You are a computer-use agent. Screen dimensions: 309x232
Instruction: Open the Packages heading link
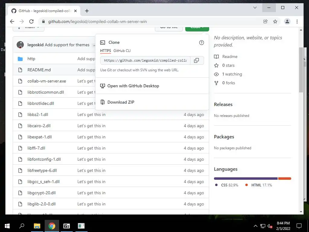[224, 137]
